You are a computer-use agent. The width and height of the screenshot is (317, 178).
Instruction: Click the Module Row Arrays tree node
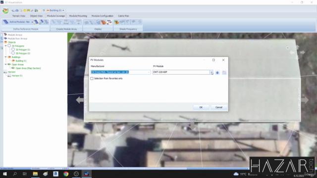pyautogui.click(x=17, y=39)
